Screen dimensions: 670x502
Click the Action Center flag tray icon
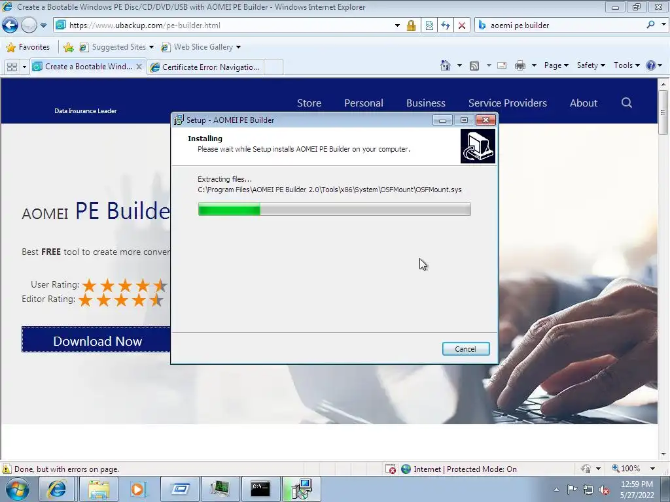572,490
